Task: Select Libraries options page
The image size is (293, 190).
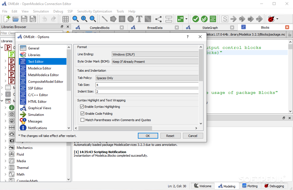Action: [43, 55]
